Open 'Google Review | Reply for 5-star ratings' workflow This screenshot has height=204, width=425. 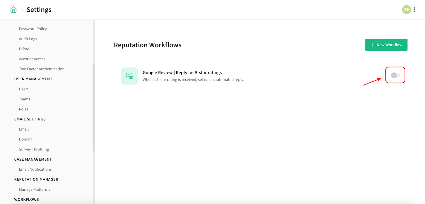point(182,73)
